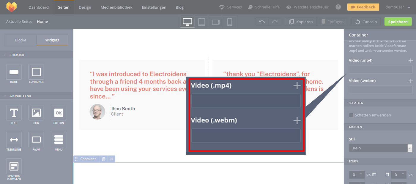The height and width of the screenshot is (184, 416).
Task: Select the Bild image widget
Action: 36,113
